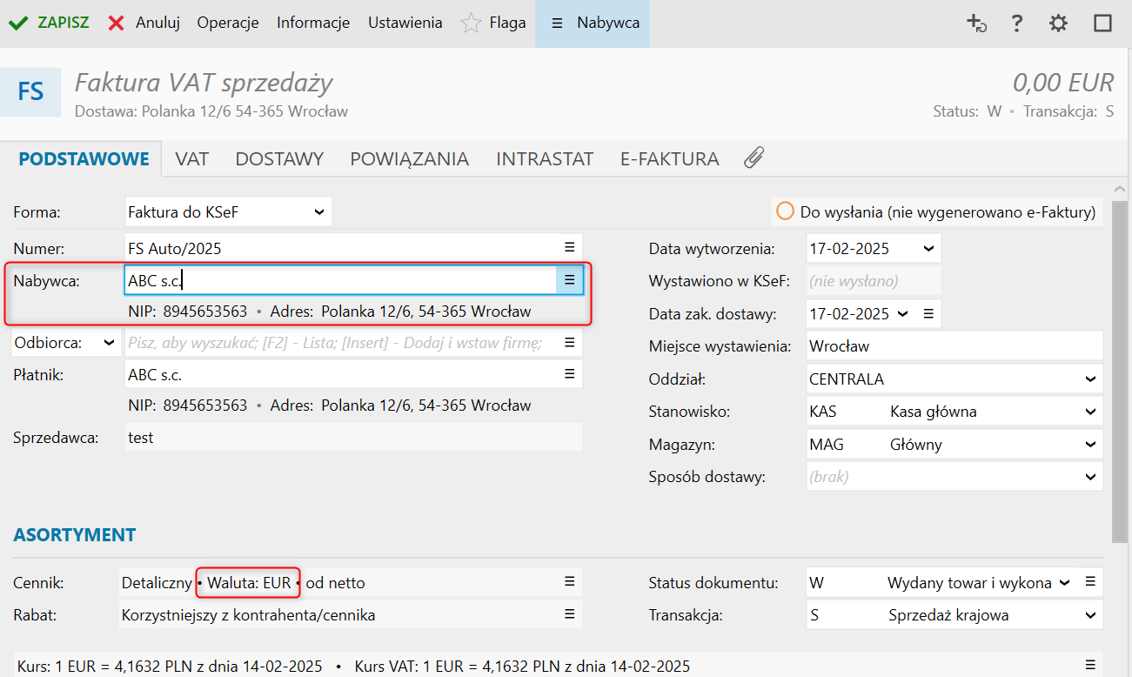Click the paperclip attachments icon
Image resolution: width=1132 pixels, height=677 pixels.
(754, 158)
